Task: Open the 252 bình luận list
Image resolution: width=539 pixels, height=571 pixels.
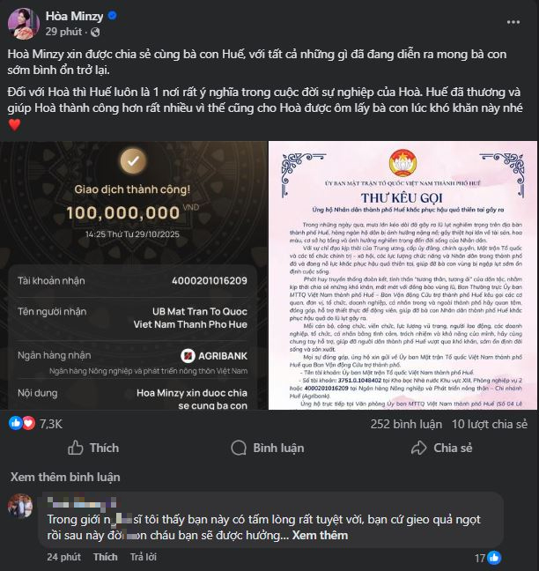Action: point(406,424)
